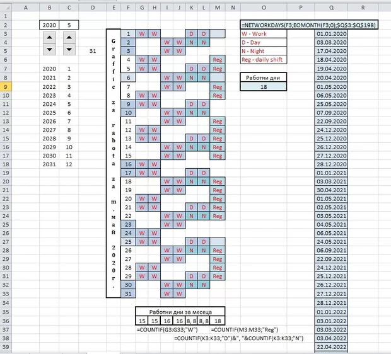391x354 pixels.
Task: Decrease the month with the down spin arrow in column C
Action: 69,49
